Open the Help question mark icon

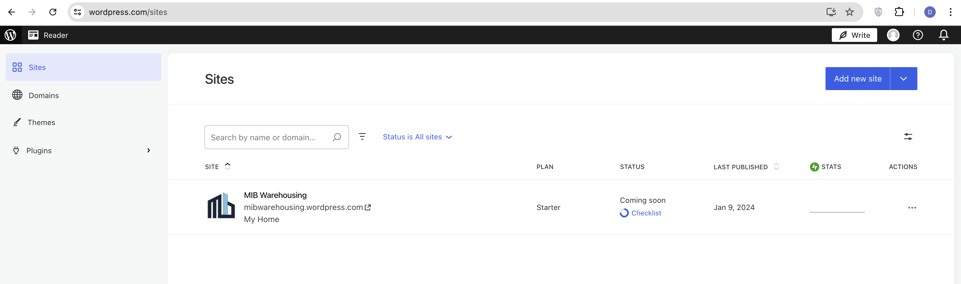pos(918,35)
